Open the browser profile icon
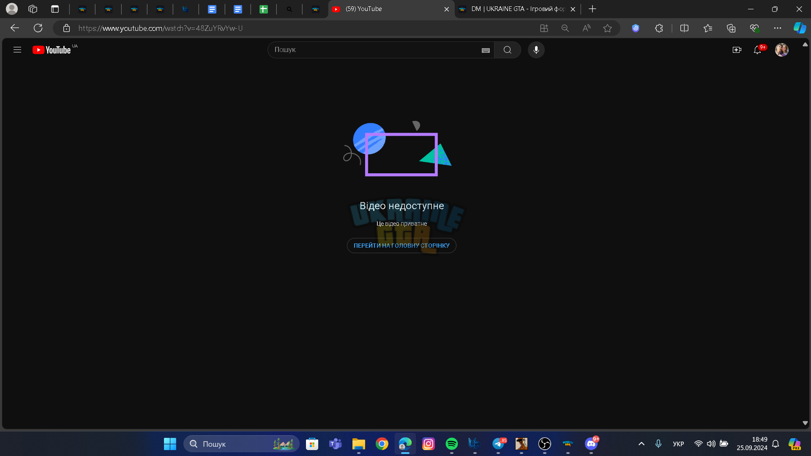This screenshot has width=811, height=456. pos(12,9)
